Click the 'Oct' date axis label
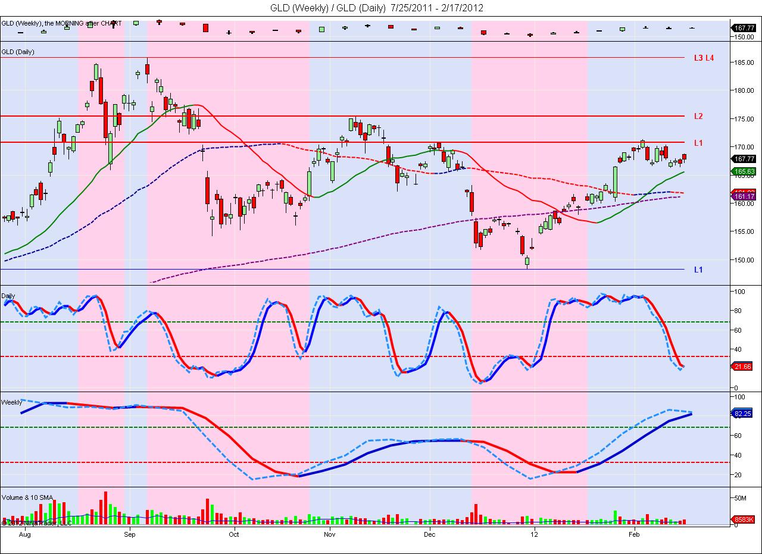Viewport: 762px width, 554px height. 235,534
